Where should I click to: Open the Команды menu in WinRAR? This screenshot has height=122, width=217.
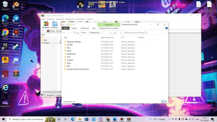click(51, 19)
